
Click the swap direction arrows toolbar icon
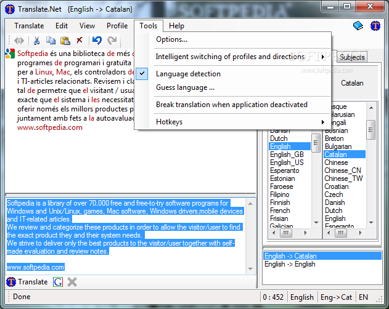click(x=19, y=41)
